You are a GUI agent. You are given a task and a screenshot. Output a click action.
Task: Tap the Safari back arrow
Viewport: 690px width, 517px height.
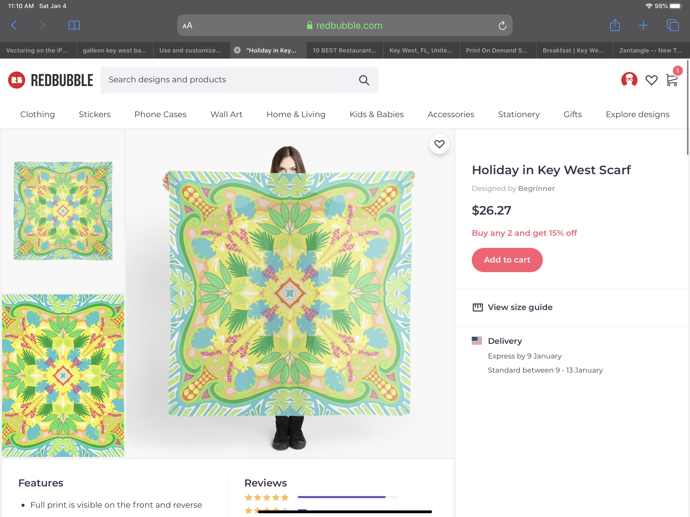(x=14, y=25)
